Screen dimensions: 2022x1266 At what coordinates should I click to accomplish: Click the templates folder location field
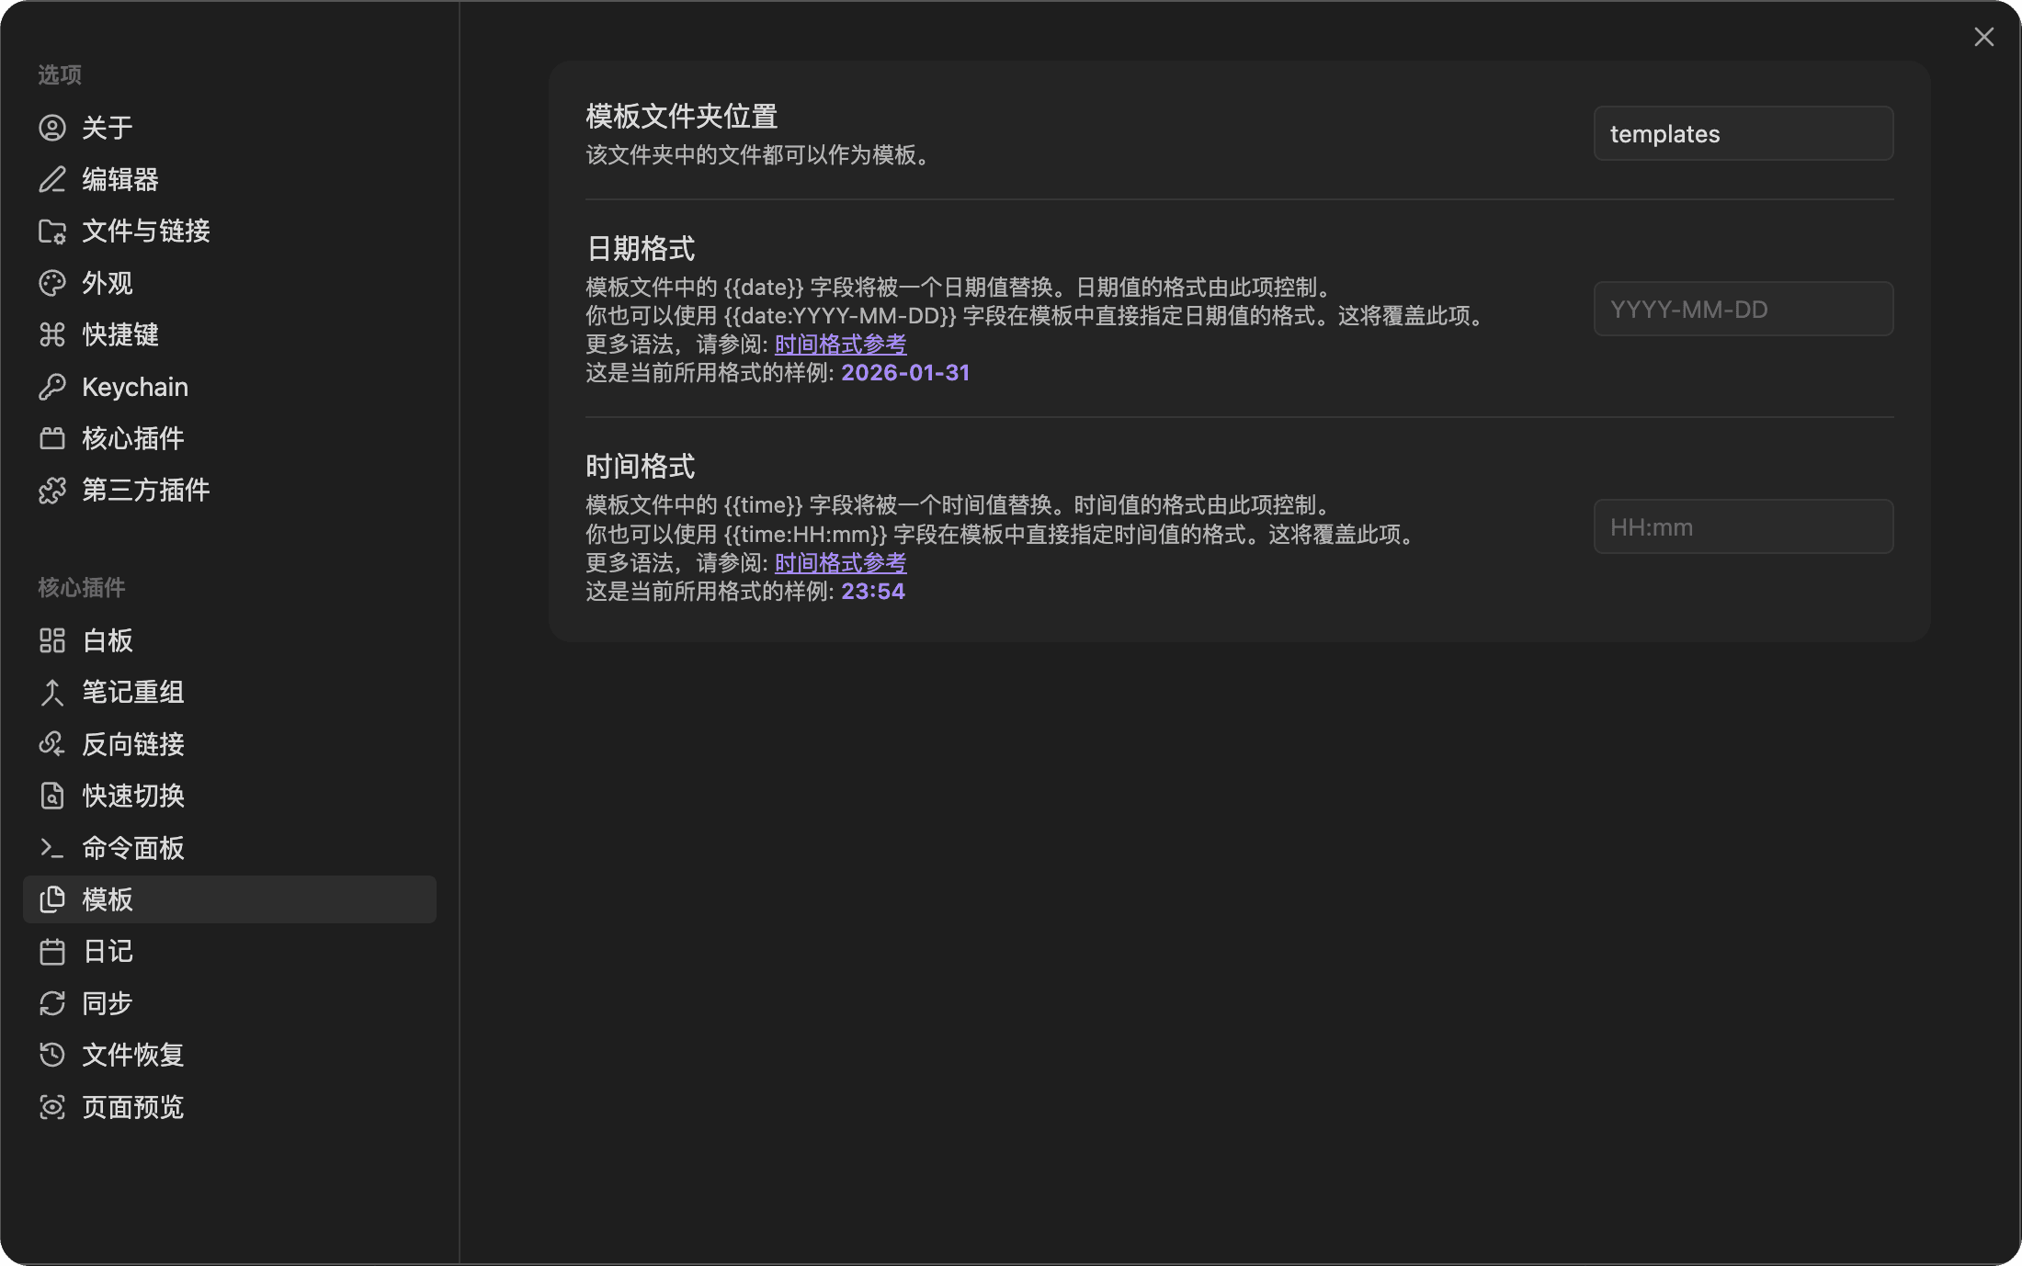[x=1743, y=133]
